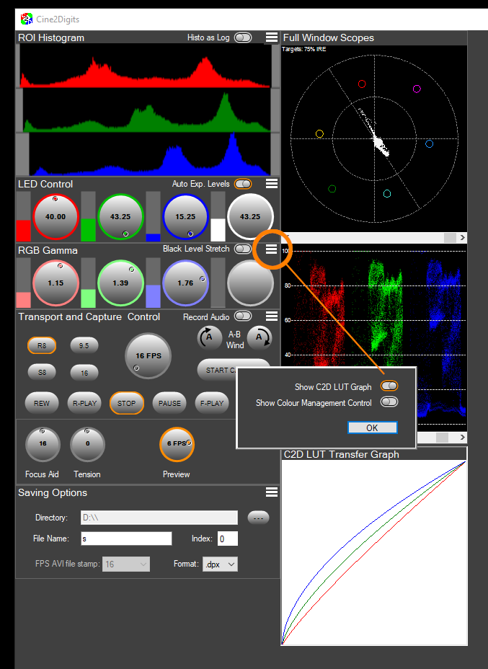Image resolution: width=488 pixels, height=669 pixels.
Task: Click the A-B Wind clockwise icon
Action: pyautogui.click(x=258, y=337)
